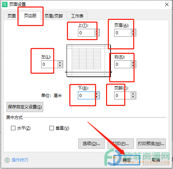Increase the 右(R) right margin value

tap(133, 63)
